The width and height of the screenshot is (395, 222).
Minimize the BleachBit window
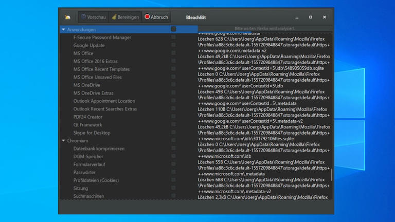coord(297,17)
